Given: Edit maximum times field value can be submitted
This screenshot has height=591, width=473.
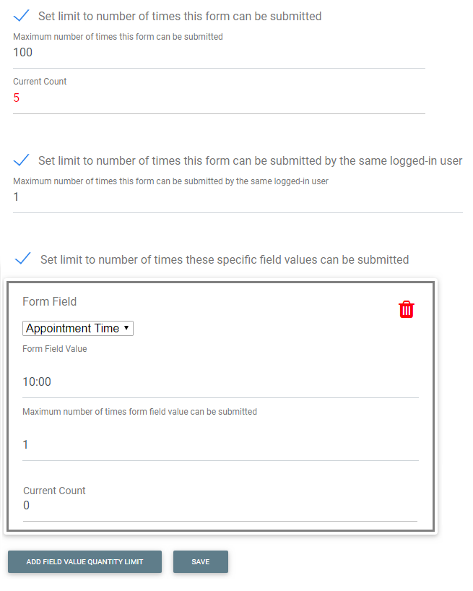Looking at the screenshot, I should coord(220,445).
